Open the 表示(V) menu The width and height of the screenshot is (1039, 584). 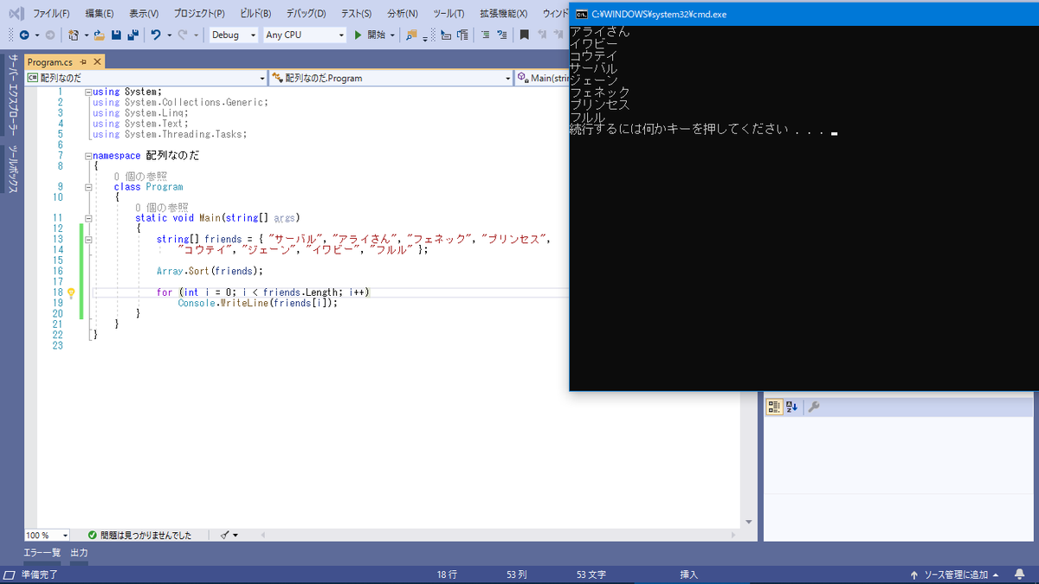[x=144, y=14]
